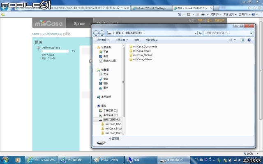Switch to Internet Explorer taskbar button

[41, 160]
